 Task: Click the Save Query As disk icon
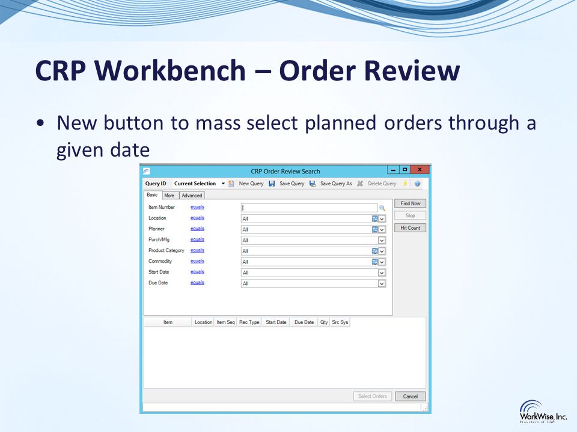point(313,184)
